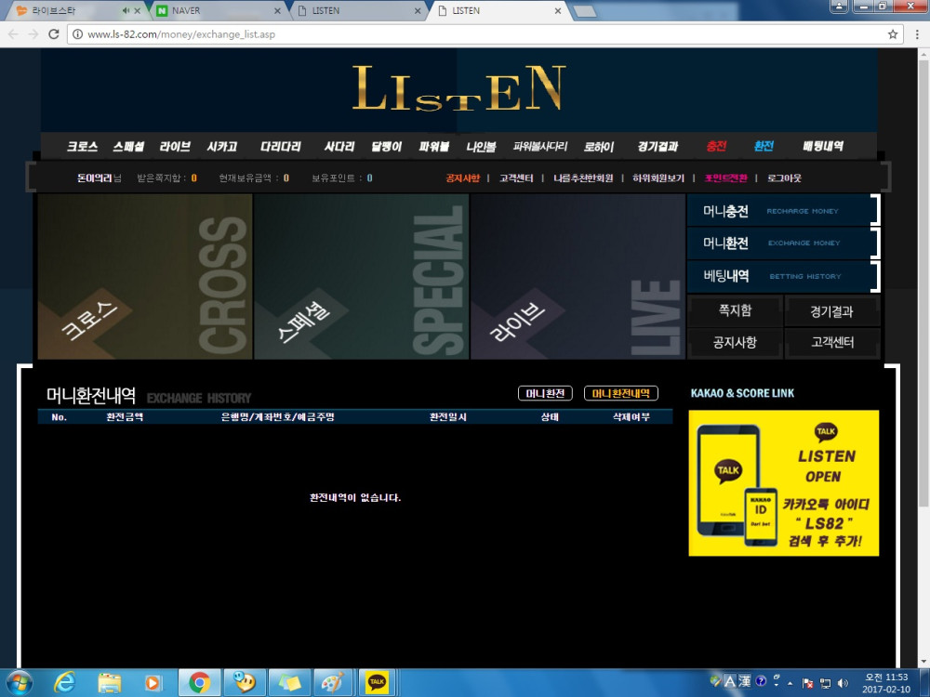Viewport: 930px width, 697px height.
Task: Open 스페셜 menu in navigation bar
Action: [128, 147]
